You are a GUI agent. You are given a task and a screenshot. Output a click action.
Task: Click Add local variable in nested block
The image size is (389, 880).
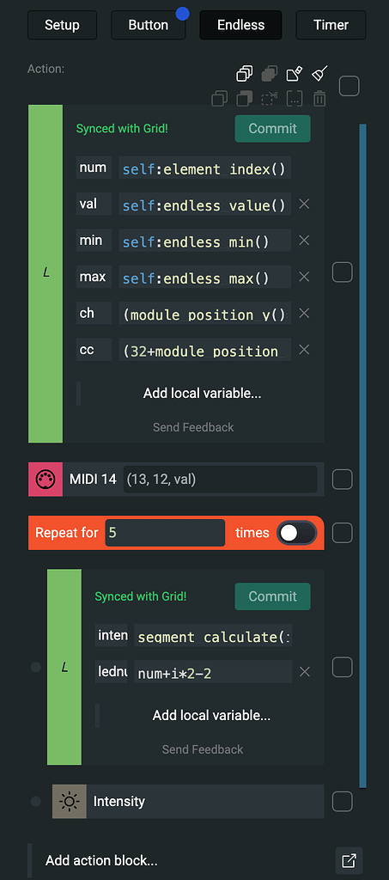(x=211, y=715)
